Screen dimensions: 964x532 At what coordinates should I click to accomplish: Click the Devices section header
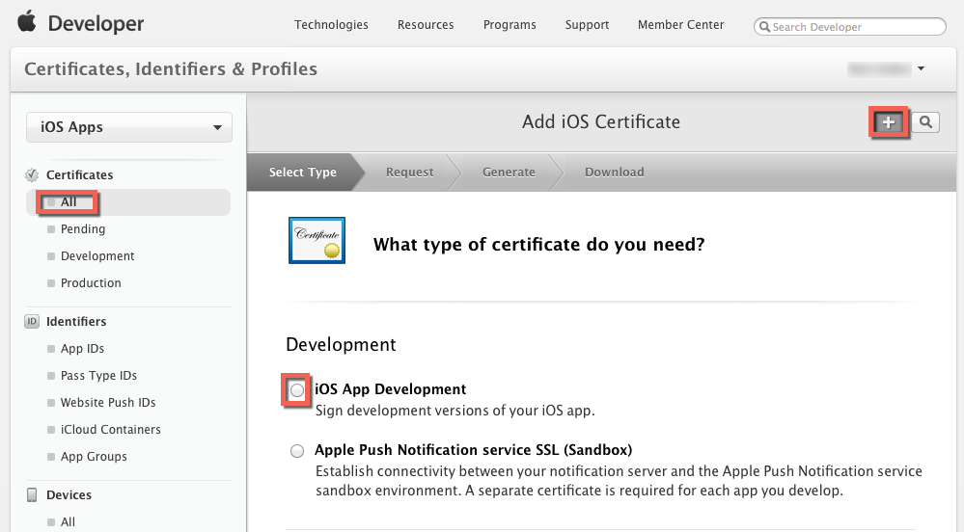69,495
